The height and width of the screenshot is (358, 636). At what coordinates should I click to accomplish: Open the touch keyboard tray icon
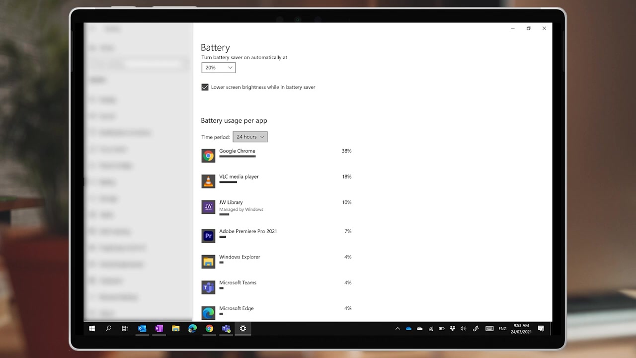tap(489, 329)
